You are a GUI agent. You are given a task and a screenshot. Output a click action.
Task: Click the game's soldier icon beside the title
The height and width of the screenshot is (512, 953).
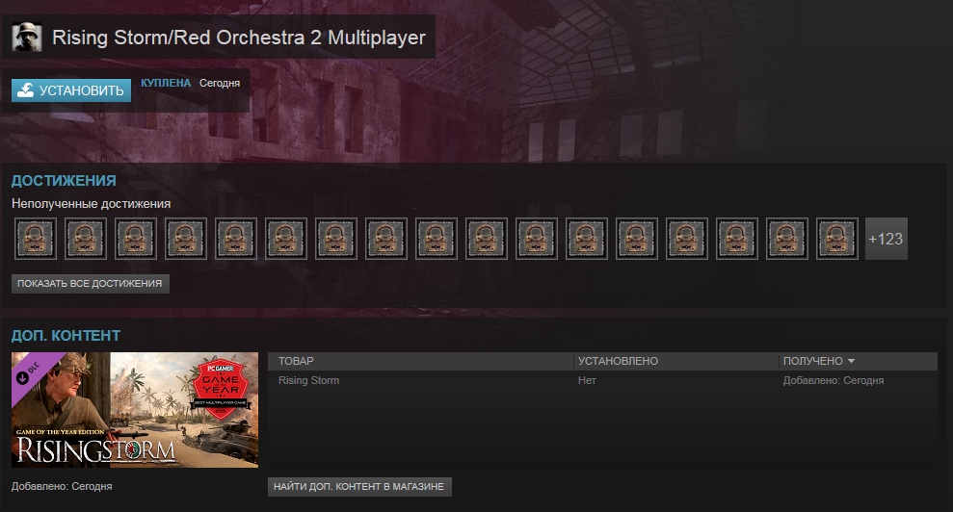point(27,37)
